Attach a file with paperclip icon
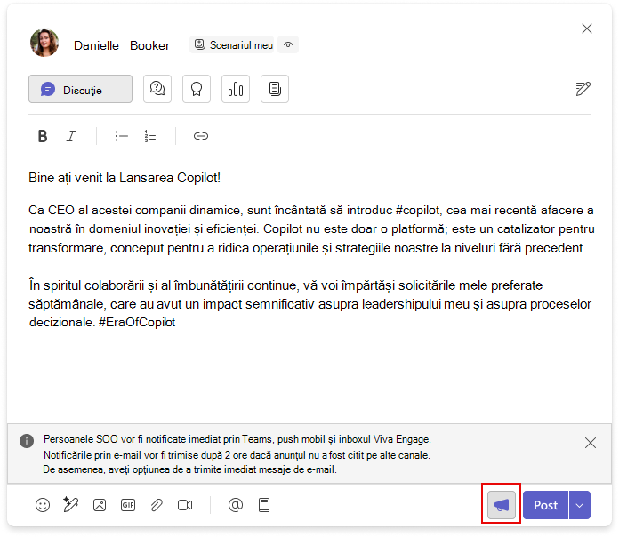The height and width of the screenshot is (537, 619). 157,505
